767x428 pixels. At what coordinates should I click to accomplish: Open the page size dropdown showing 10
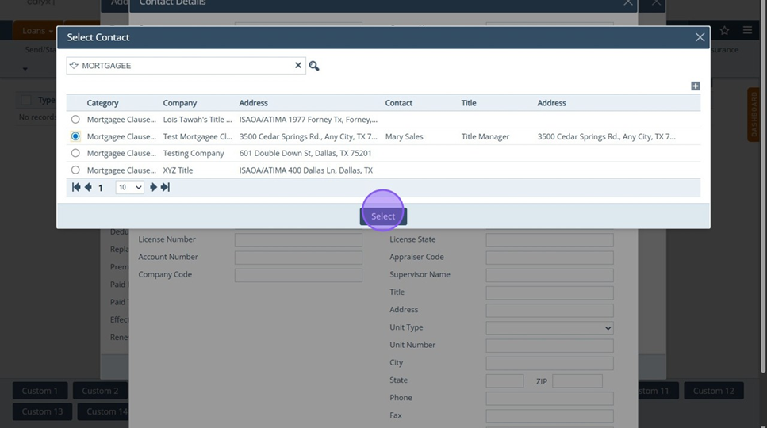(x=129, y=188)
